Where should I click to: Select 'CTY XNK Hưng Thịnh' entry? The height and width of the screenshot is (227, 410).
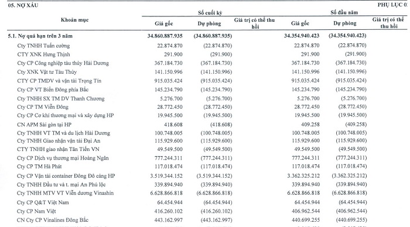click(x=44, y=54)
